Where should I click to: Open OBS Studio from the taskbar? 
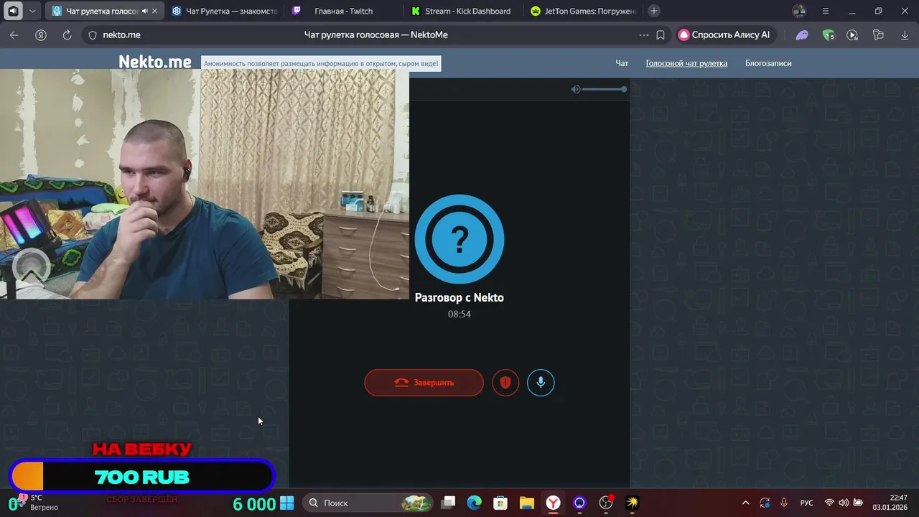pos(606,503)
